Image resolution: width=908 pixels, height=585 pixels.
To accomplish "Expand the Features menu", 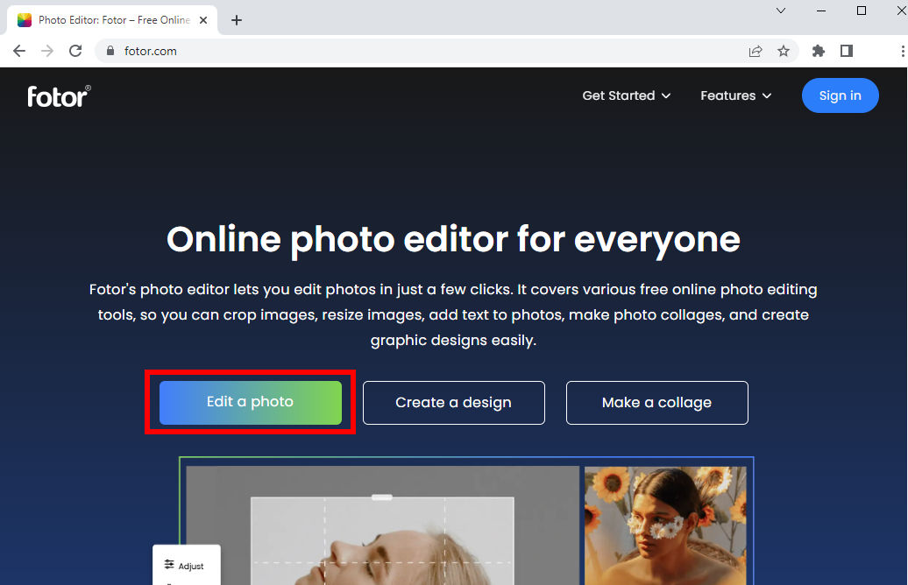I will [x=735, y=95].
